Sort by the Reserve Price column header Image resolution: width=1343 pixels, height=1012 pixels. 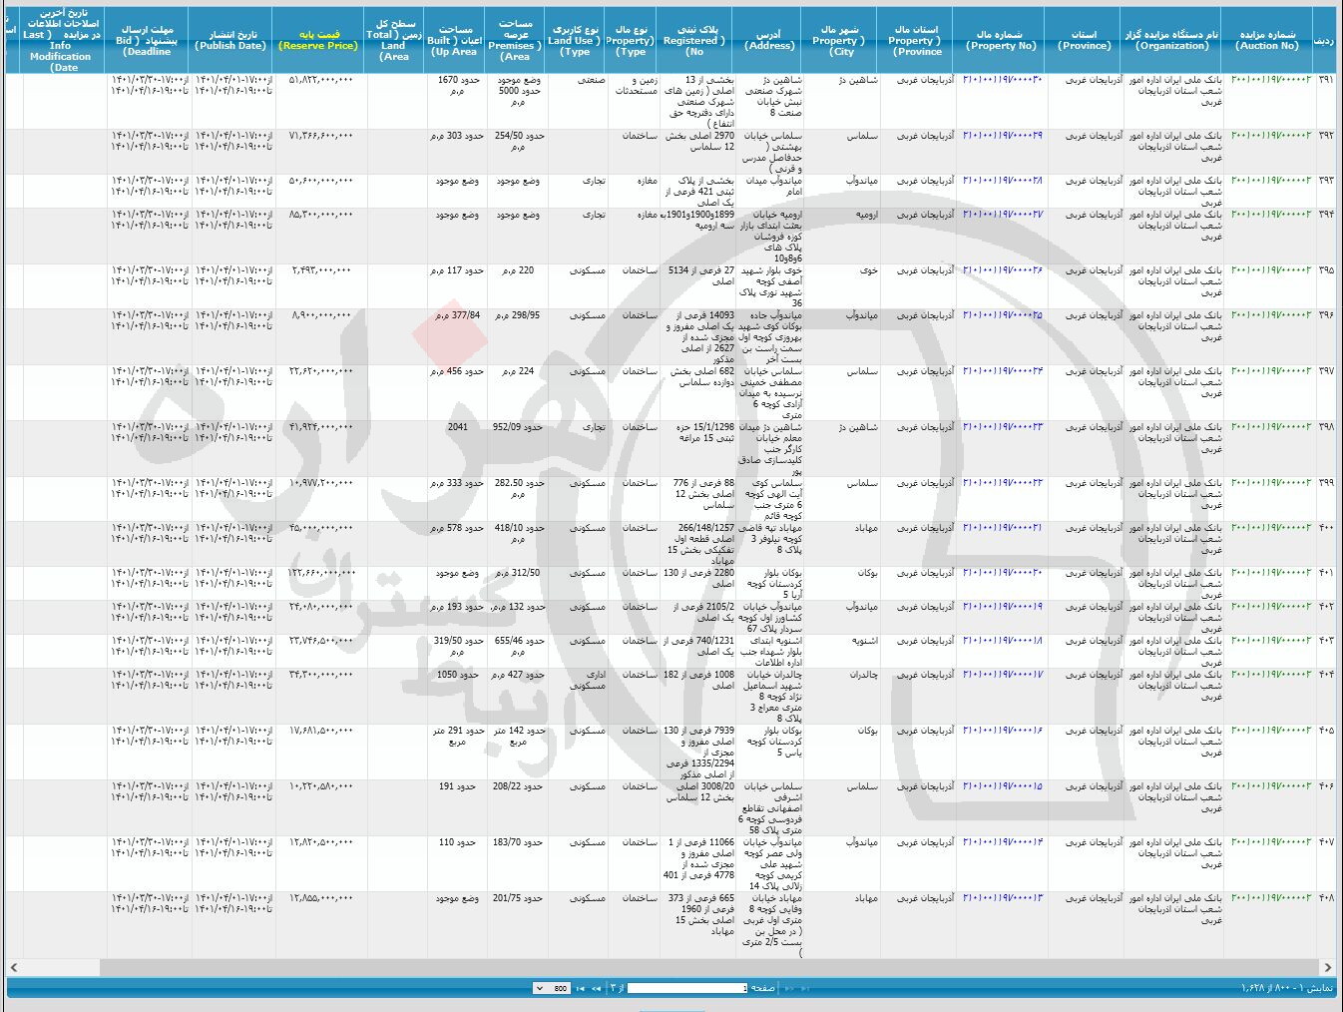click(318, 40)
